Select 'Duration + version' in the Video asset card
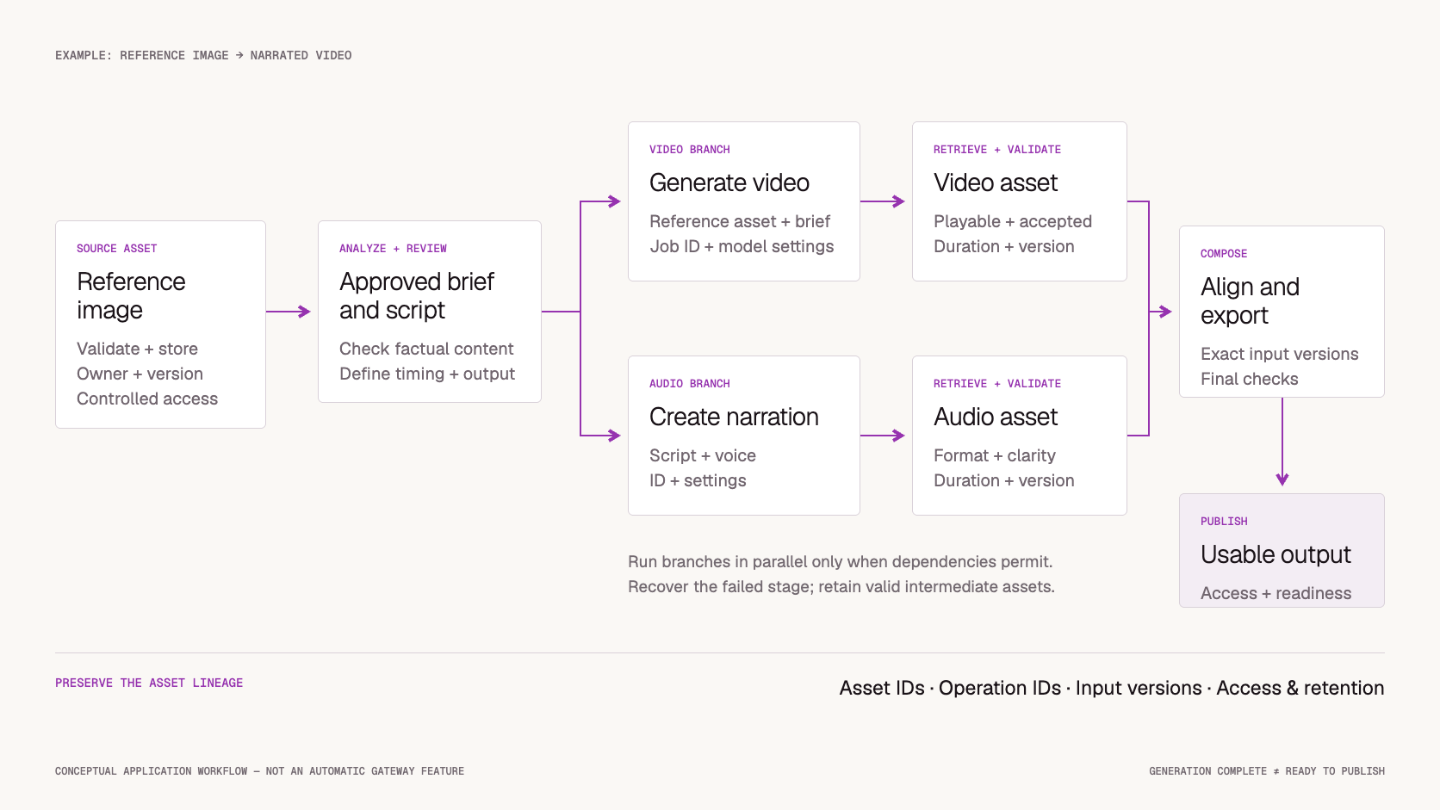 [1004, 246]
